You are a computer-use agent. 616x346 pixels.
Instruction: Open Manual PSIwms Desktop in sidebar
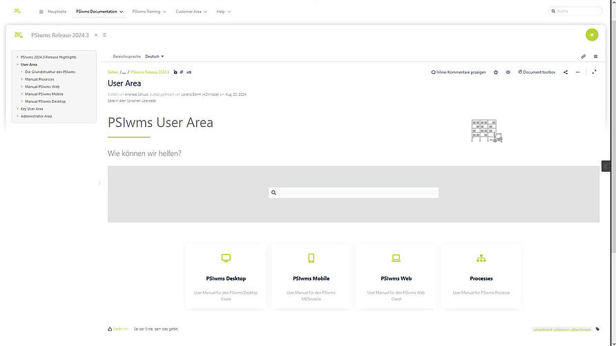coord(45,101)
